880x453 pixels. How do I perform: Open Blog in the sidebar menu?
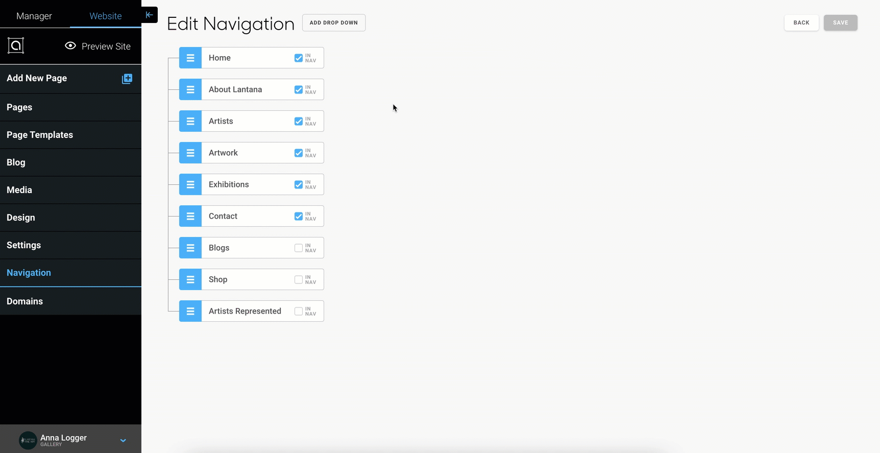point(70,162)
